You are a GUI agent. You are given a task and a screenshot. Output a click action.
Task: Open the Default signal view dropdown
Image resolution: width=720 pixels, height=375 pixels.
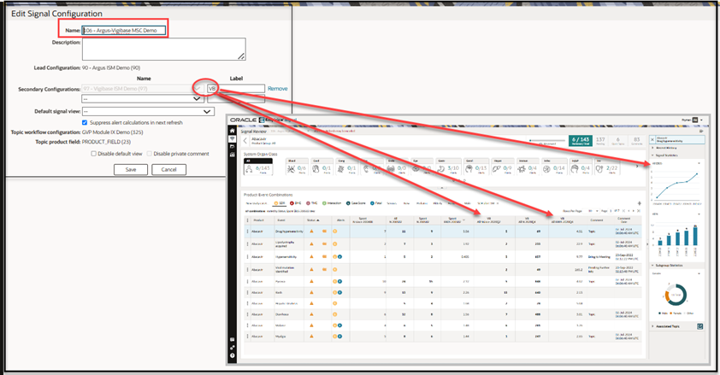148,111
